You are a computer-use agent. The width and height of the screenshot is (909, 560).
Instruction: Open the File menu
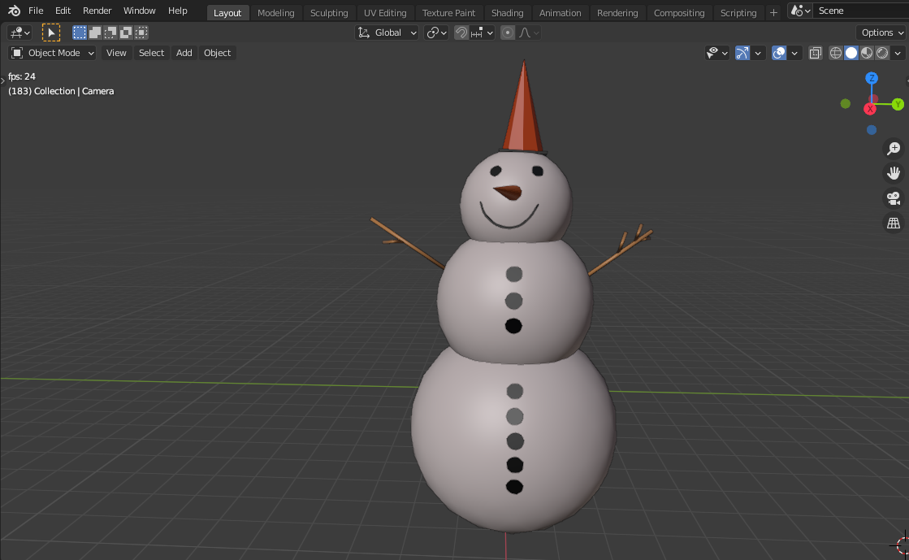coord(36,11)
